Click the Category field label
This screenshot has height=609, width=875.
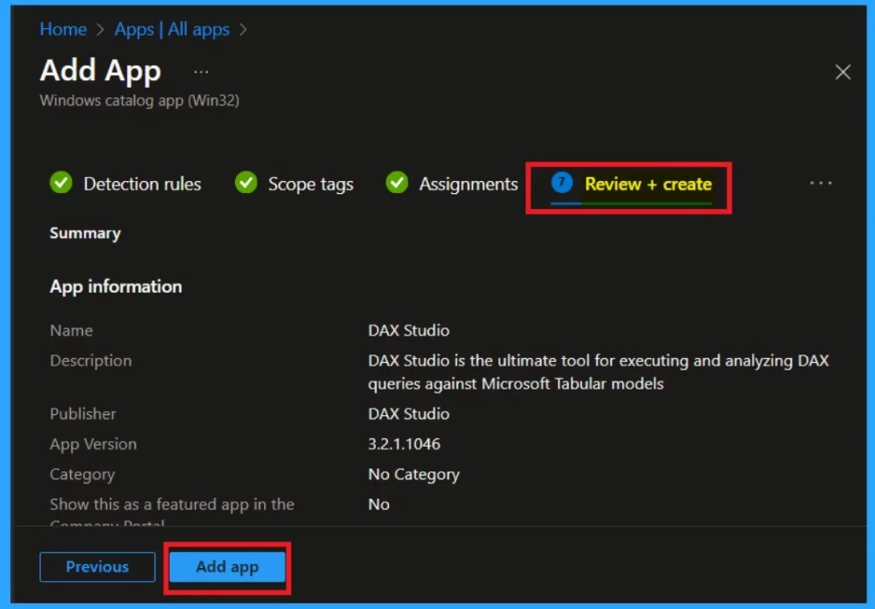click(x=82, y=475)
